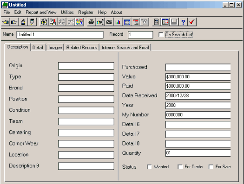Viewport: 244px width, 184px height.
Task: Click the green book icon in title bar
Action: point(5,5)
